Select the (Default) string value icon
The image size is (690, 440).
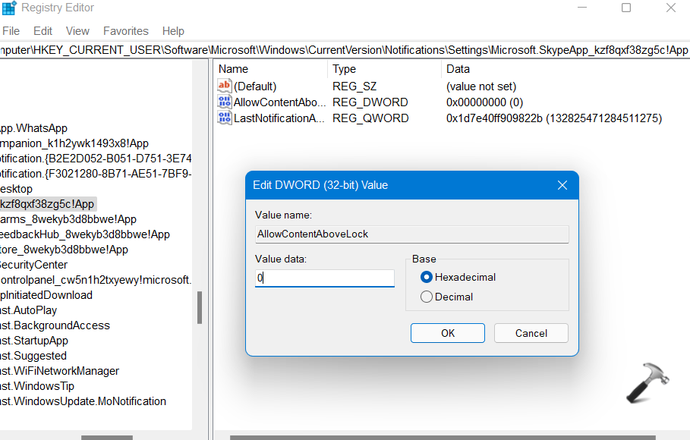click(x=225, y=86)
